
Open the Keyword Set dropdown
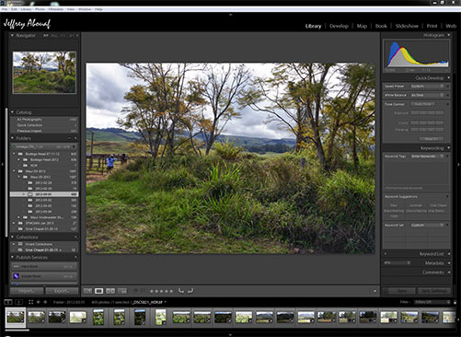(427, 225)
